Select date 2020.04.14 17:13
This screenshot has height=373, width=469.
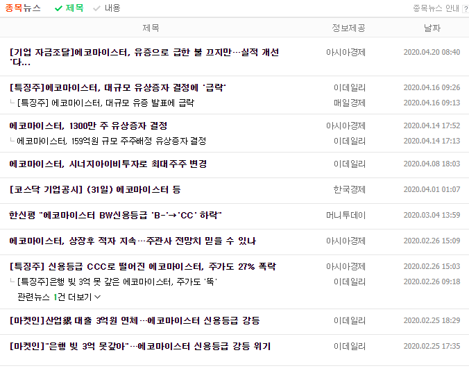coord(432,141)
